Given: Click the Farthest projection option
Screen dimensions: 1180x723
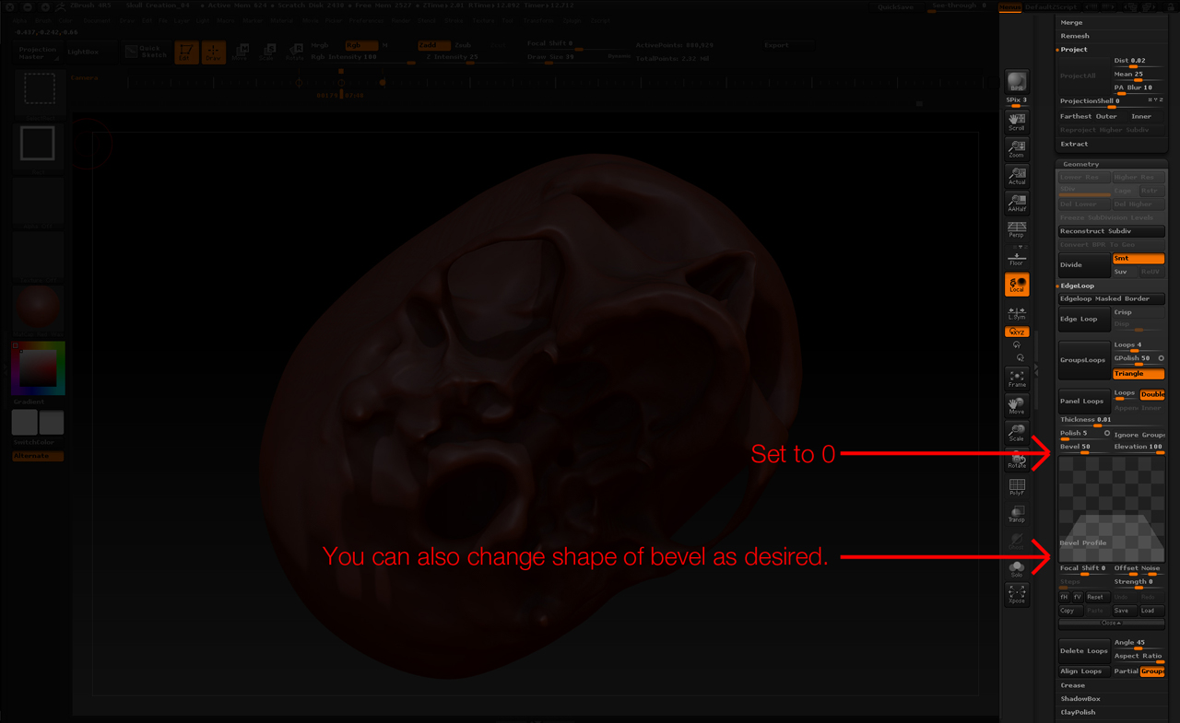Looking at the screenshot, I should pos(1077,117).
